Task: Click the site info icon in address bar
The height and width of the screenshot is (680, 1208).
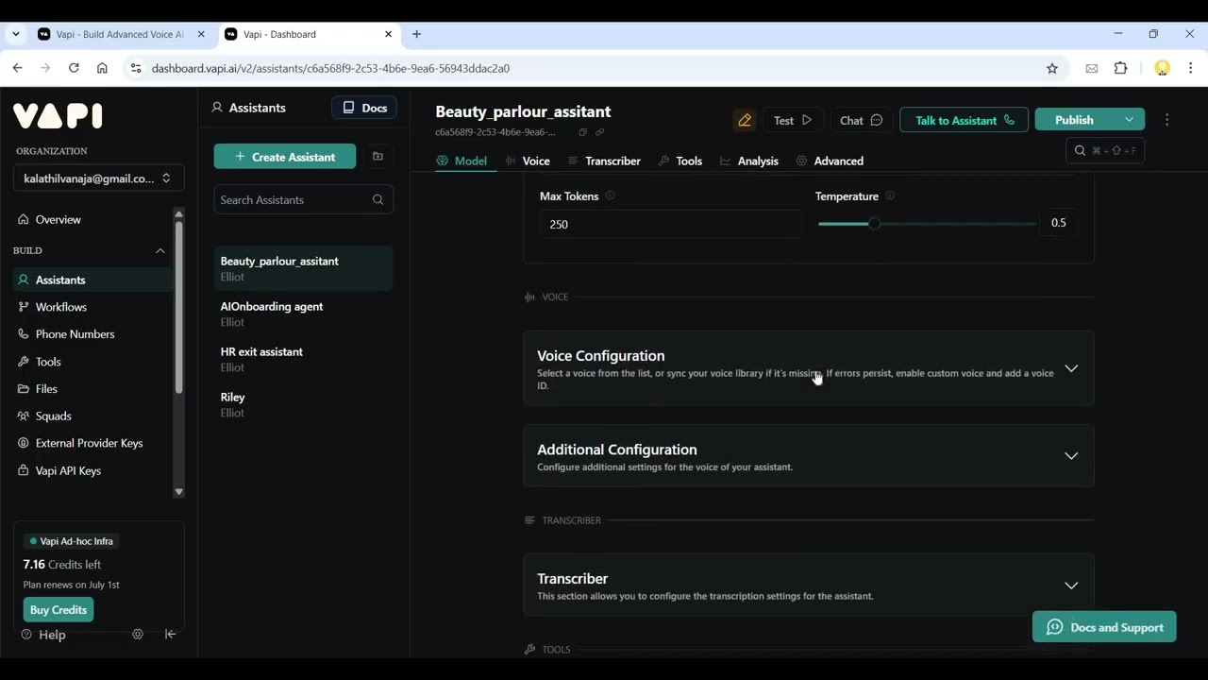Action: tap(135, 68)
